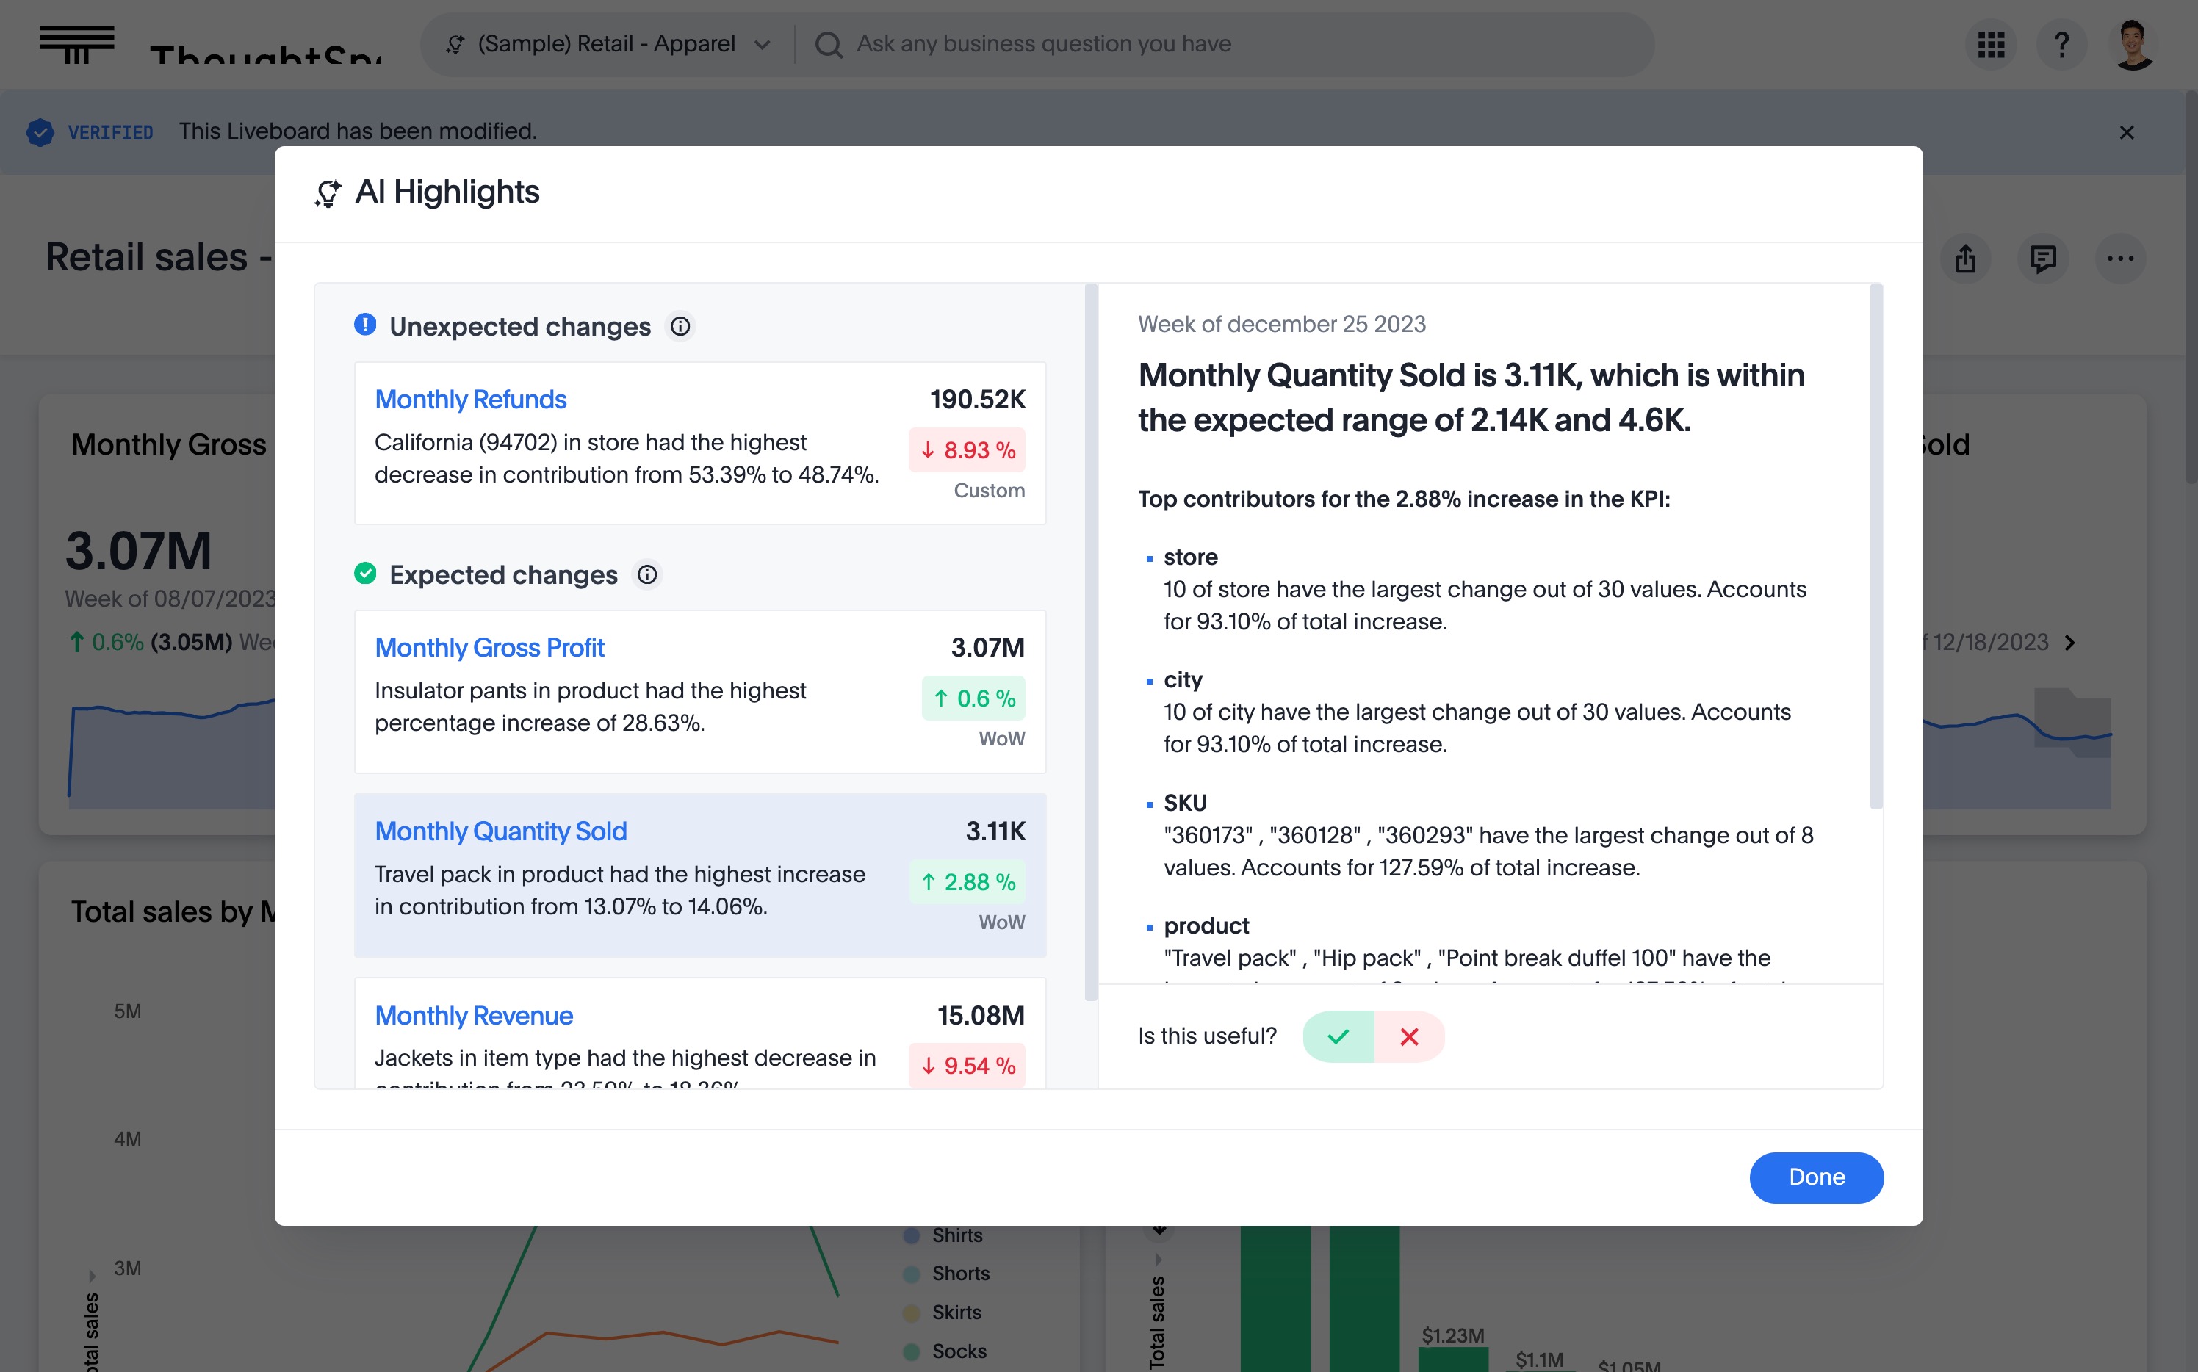Viewport: 2198px width, 1372px height.
Task: Open the apps grid launcher icon
Action: 1990,45
